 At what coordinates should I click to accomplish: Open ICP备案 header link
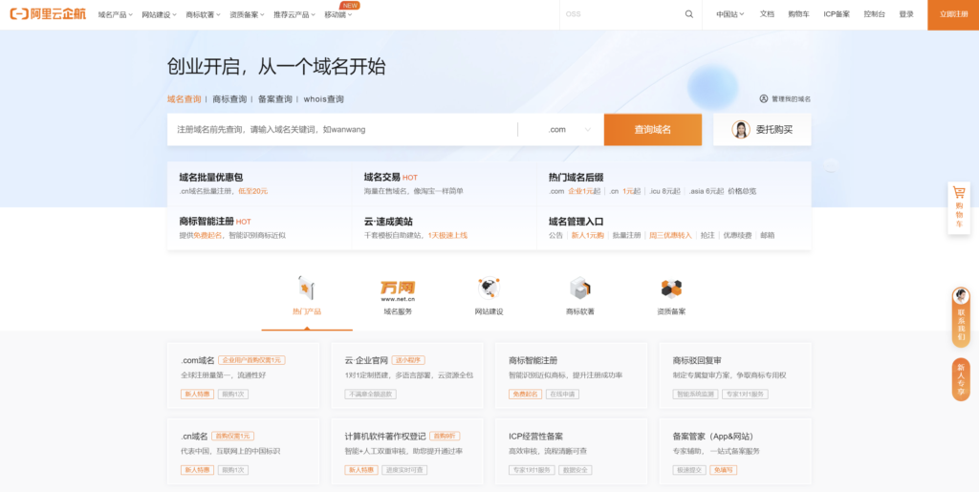pos(837,14)
